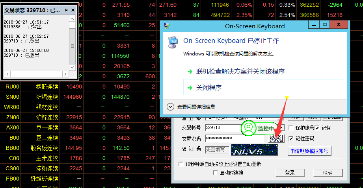Select the 线材连续 contract name
Screen dimensions: 363x188
(47, 107)
